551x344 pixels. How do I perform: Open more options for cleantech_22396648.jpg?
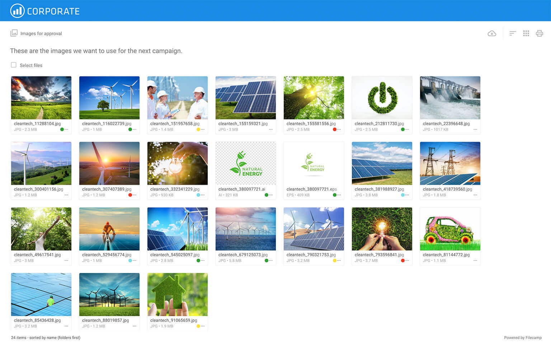tap(475, 129)
